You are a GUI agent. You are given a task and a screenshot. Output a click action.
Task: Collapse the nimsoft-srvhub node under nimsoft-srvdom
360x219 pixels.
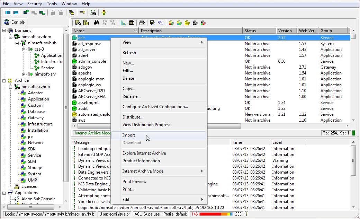coord(17,43)
